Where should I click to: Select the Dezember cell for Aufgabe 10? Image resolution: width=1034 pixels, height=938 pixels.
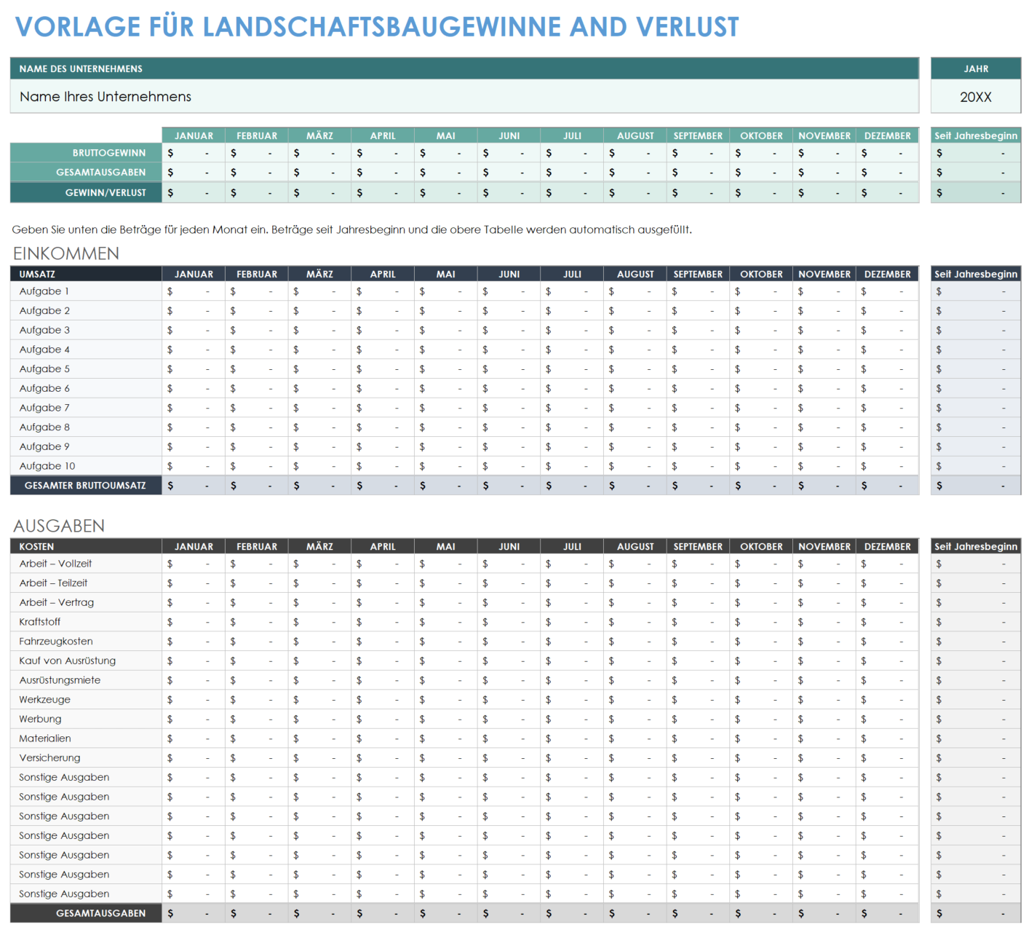888,466
